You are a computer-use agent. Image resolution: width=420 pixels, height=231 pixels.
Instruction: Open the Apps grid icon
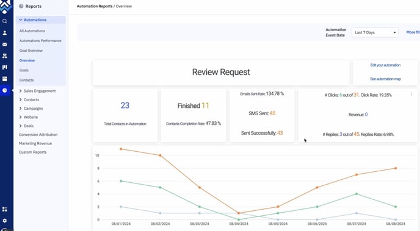4,209
